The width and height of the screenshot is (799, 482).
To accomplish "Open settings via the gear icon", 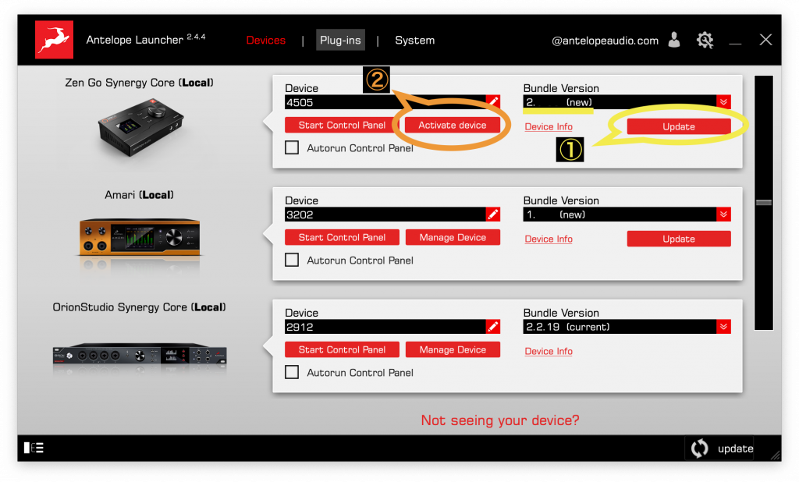I will 705,40.
